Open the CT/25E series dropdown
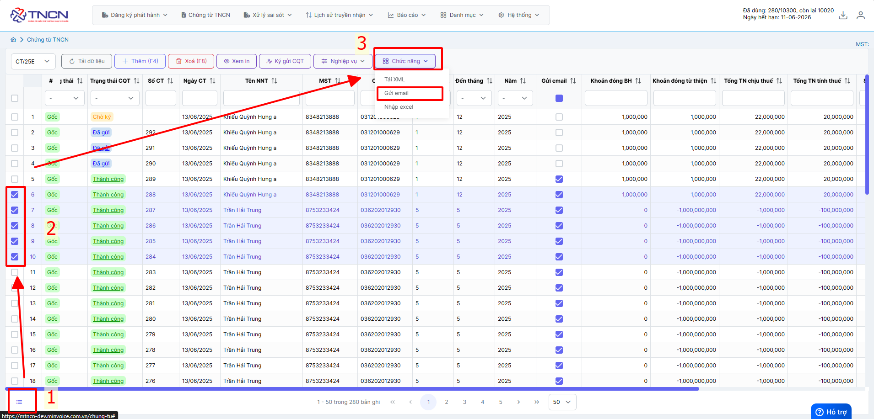The height and width of the screenshot is (419, 874). [x=33, y=61]
